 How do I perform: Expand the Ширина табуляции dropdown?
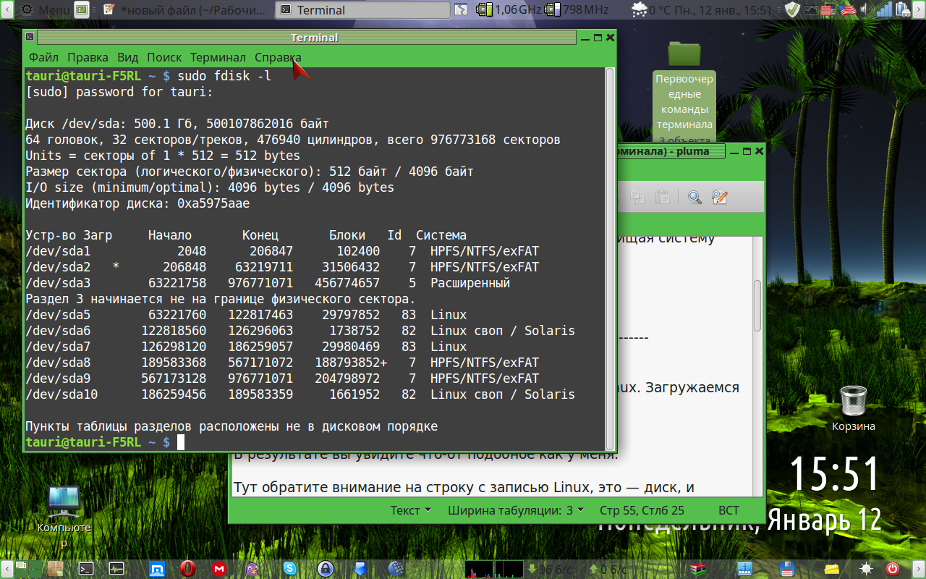(x=515, y=510)
